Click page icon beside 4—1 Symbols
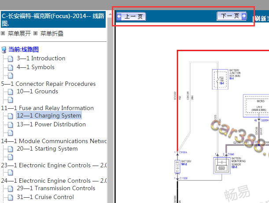269x203 pixels. 11,68
